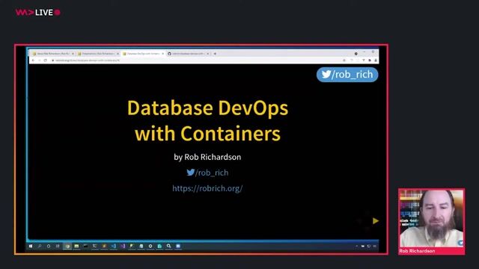
Task: Click the slide title Database DevOps with Containers
Action: coord(207,120)
